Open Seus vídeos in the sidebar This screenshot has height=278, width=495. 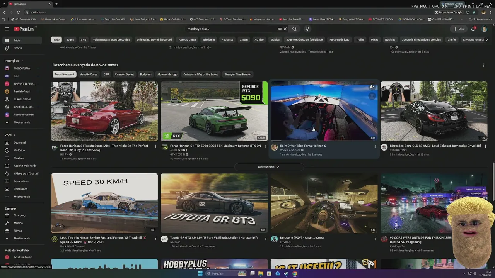tap(21, 181)
